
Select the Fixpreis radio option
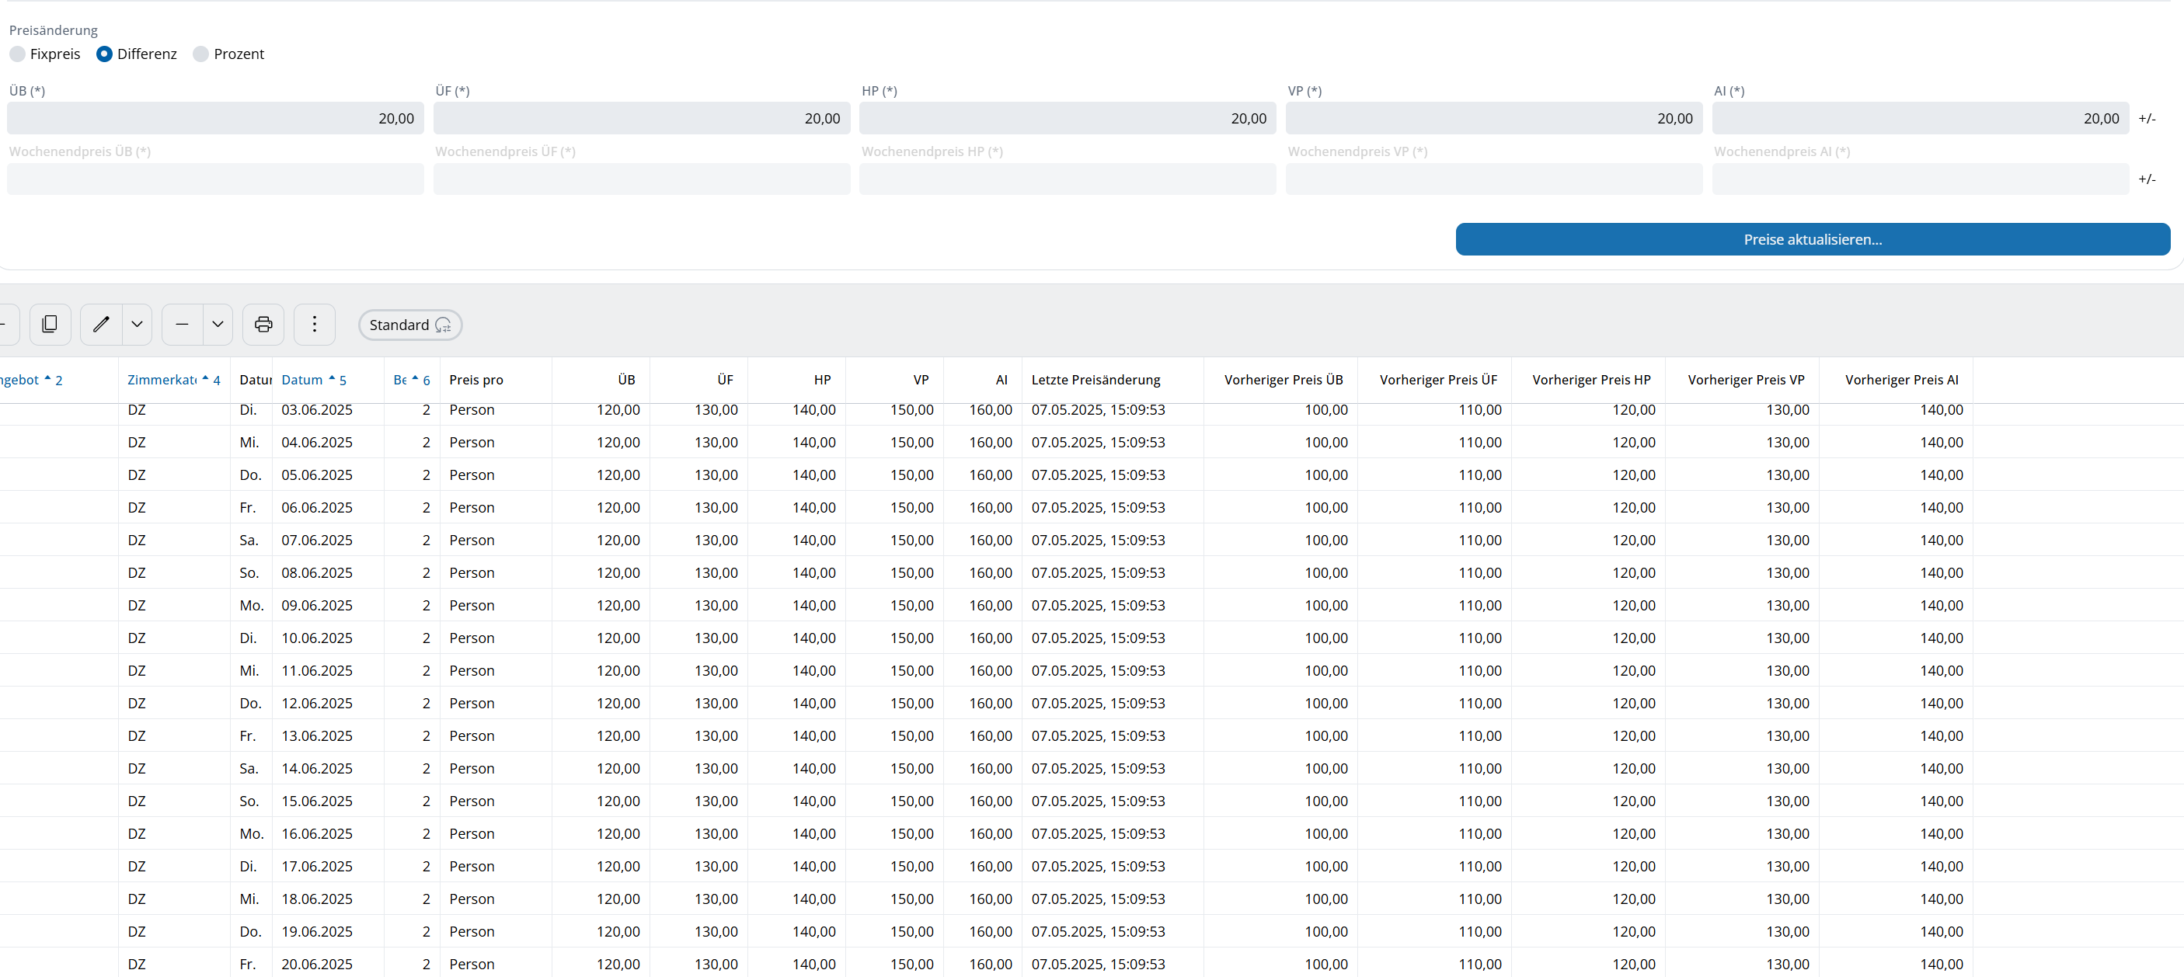click(x=18, y=54)
